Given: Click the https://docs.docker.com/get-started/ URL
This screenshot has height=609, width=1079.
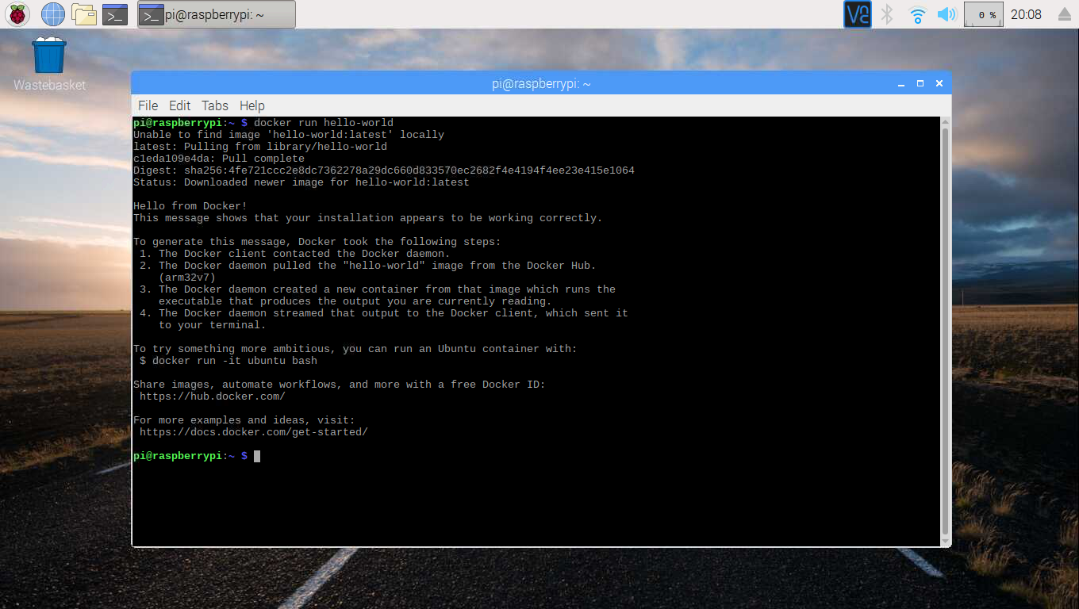Looking at the screenshot, I should tap(254, 432).
